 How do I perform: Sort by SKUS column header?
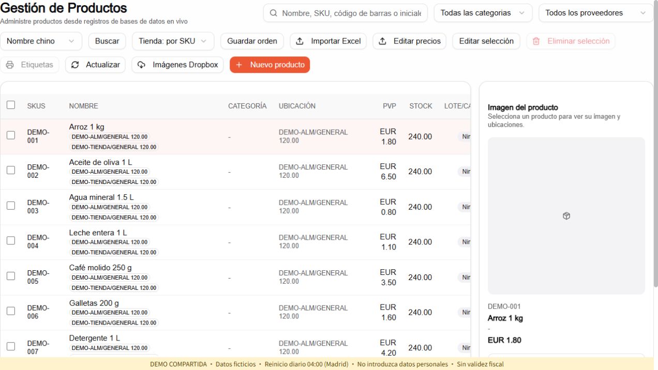[36, 106]
